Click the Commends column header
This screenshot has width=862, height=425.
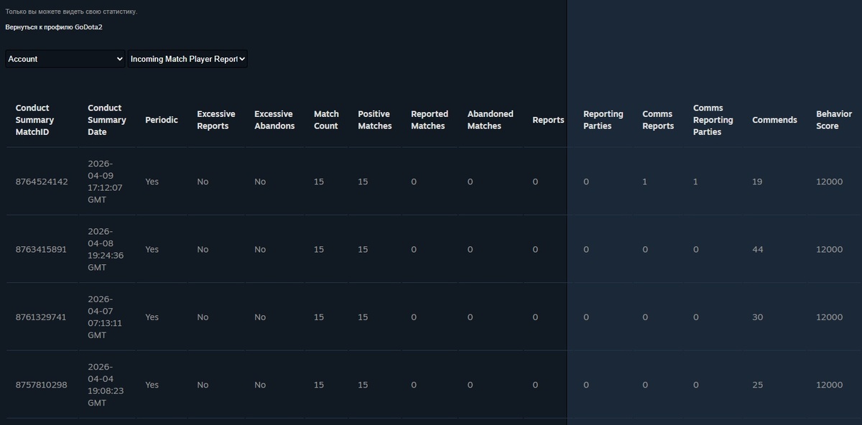click(x=774, y=120)
